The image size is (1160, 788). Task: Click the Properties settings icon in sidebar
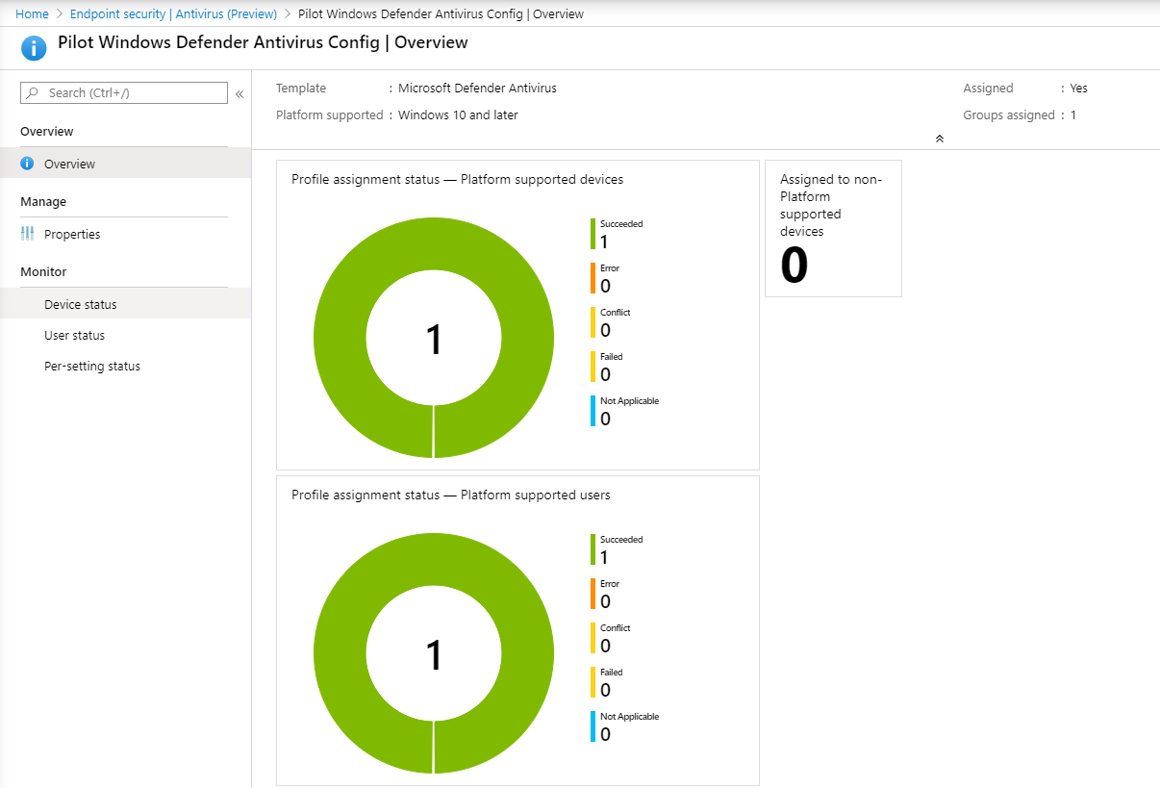coord(29,234)
